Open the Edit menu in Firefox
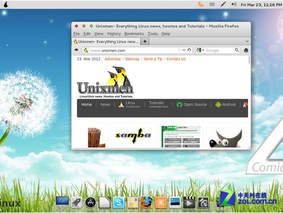 click(87, 34)
